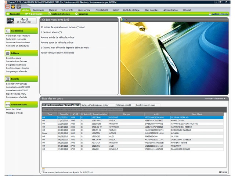Click the 1 devis en attente line
The height and width of the screenshot is (176, 235).
(51, 32)
